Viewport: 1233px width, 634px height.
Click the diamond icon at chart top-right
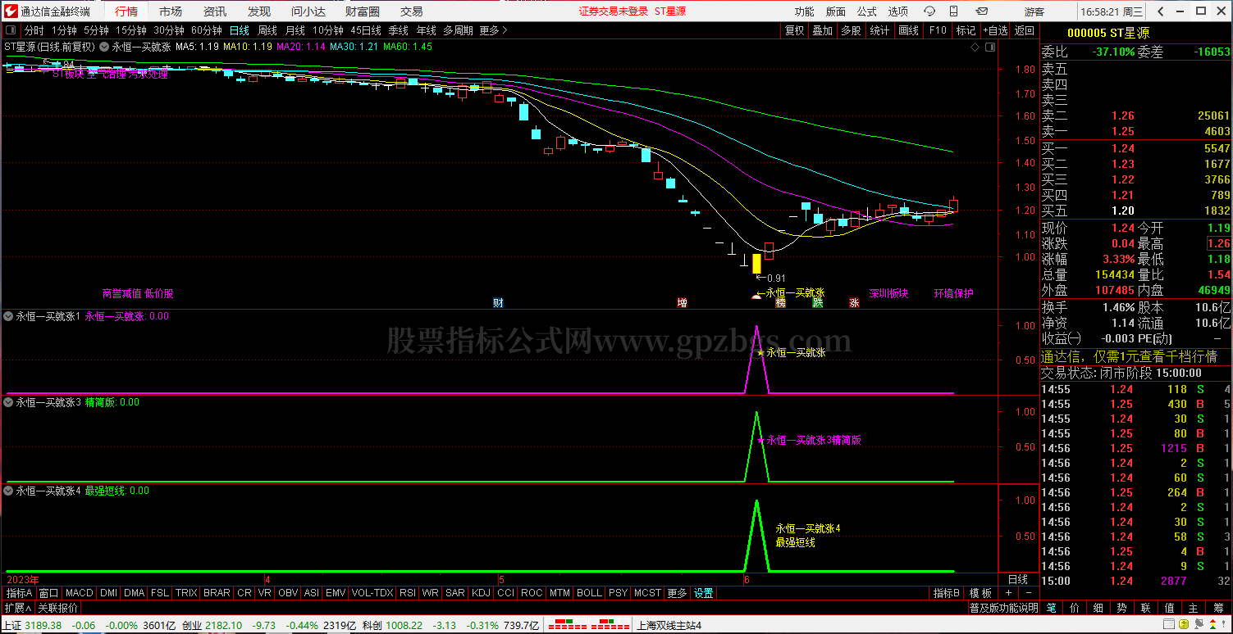coord(974,47)
